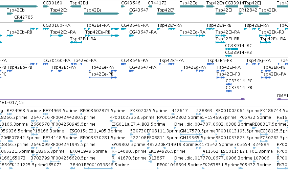Select transcript CG30160-RA
Viewport: 288px width, 170px height.
(x=57, y=25)
